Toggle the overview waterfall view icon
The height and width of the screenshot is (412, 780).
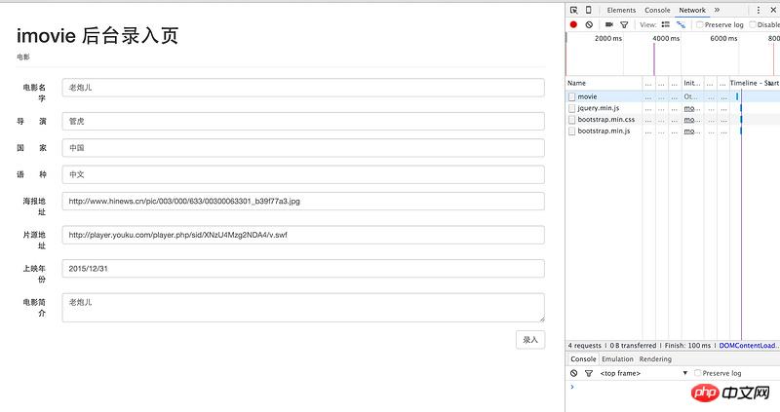pyautogui.click(x=681, y=24)
